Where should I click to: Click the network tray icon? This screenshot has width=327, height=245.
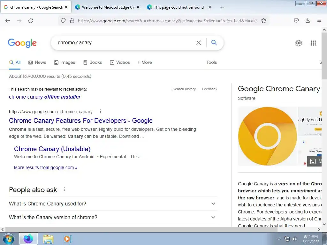pyautogui.click(x=287, y=239)
